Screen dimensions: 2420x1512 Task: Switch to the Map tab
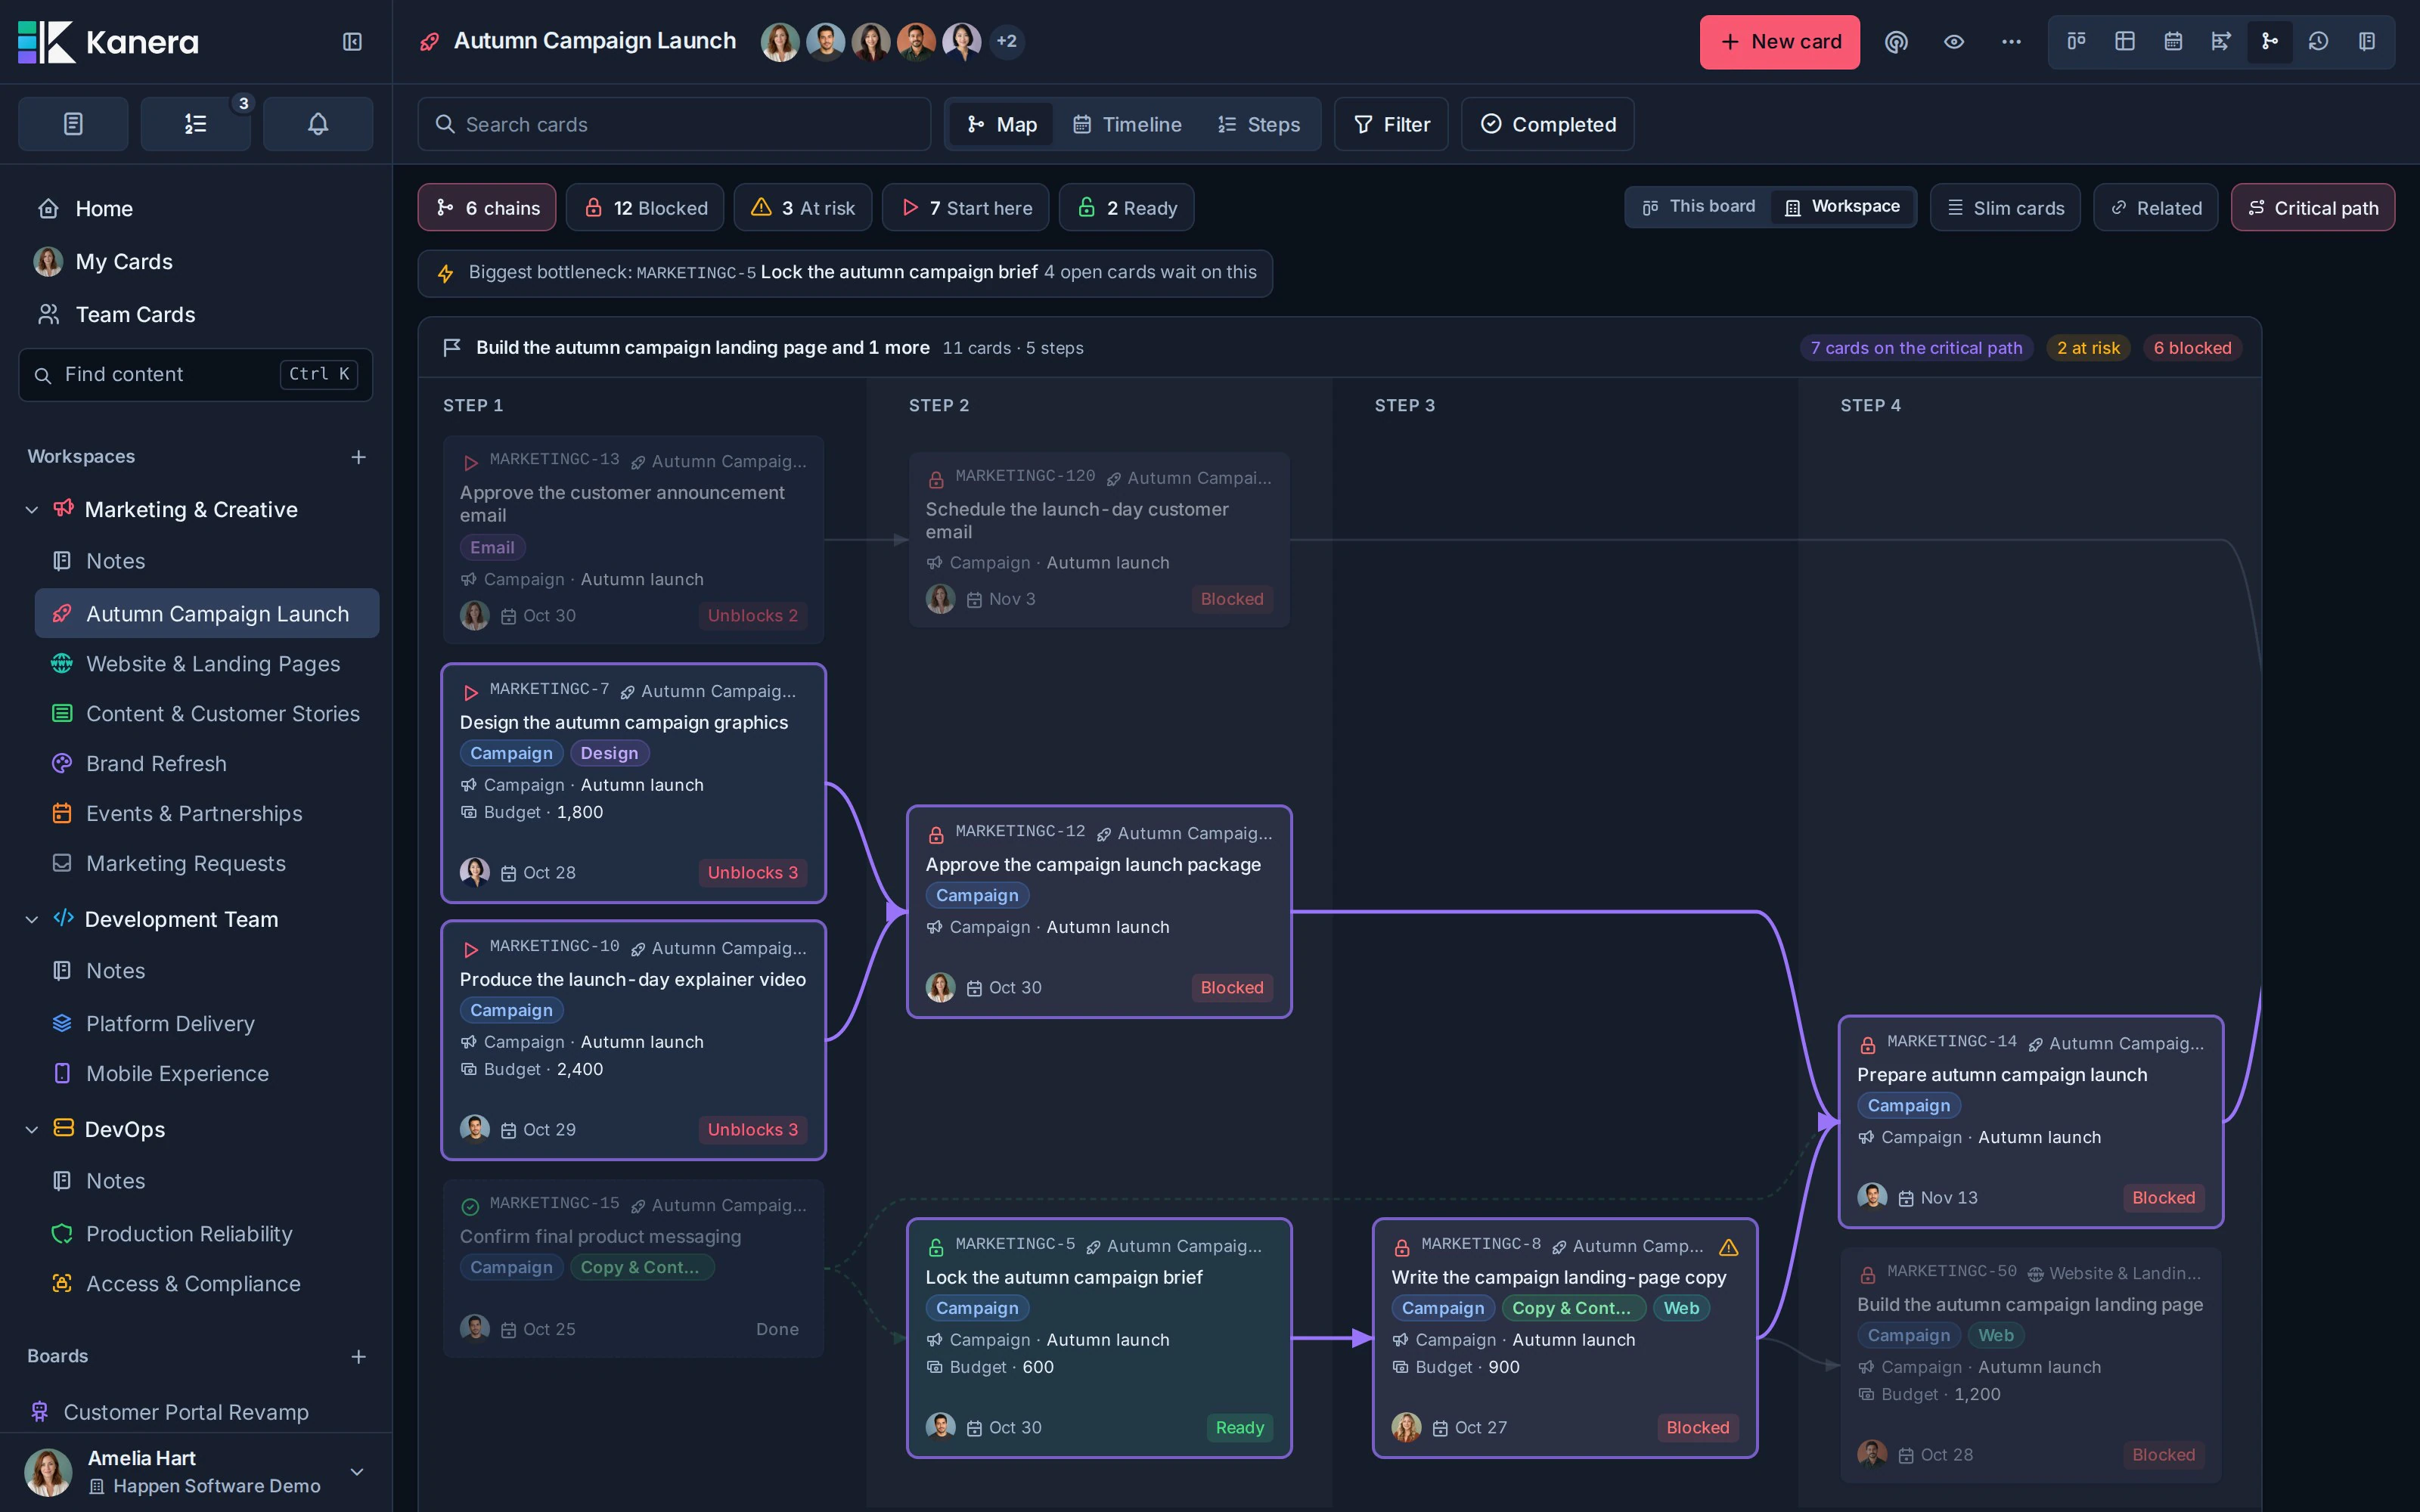pos(1001,124)
